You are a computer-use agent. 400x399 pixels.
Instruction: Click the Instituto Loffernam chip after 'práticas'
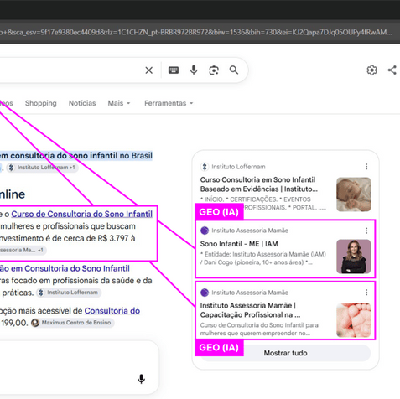[x=69, y=293]
